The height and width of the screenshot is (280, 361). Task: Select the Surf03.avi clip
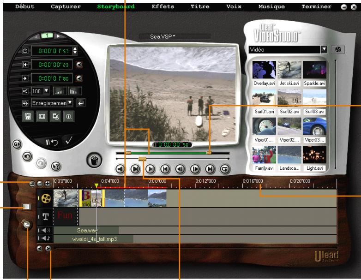pos(314,98)
